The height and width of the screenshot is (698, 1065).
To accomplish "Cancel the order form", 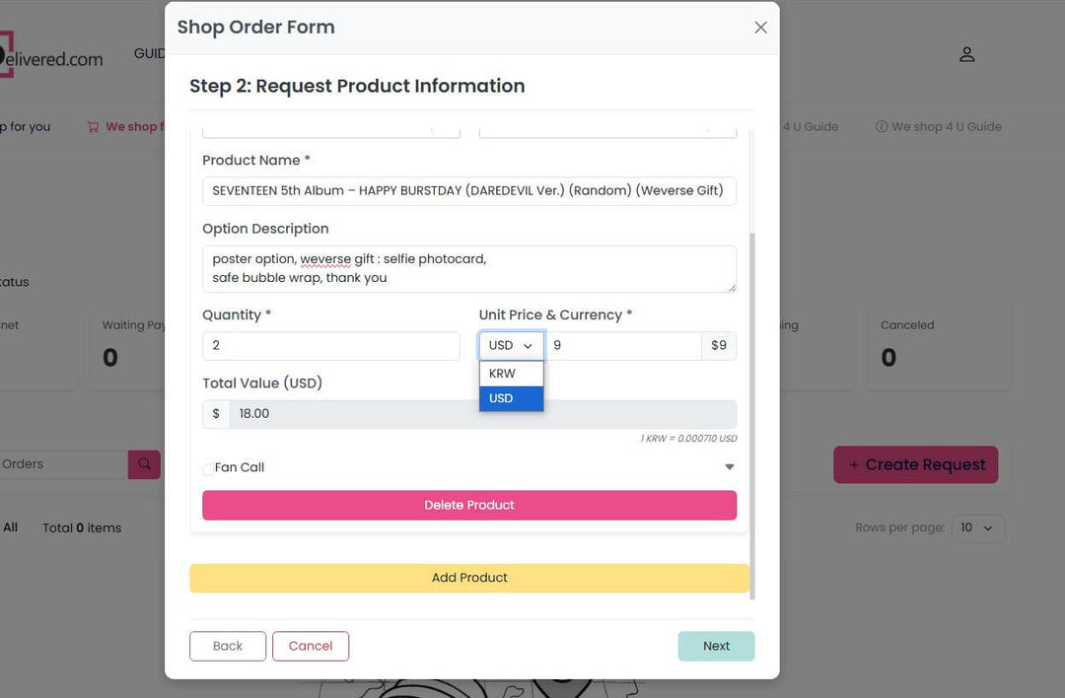I will pyautogui.click(x=311, y=647).
